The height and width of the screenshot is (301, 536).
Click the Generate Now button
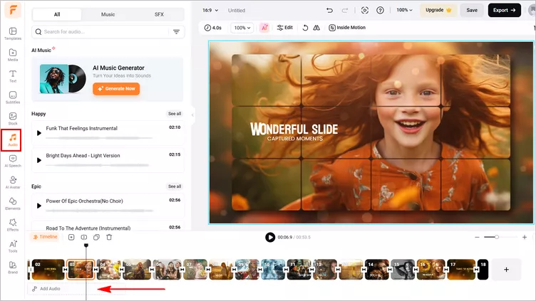point(116,89)
